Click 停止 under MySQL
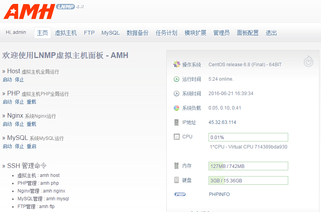 20,146
